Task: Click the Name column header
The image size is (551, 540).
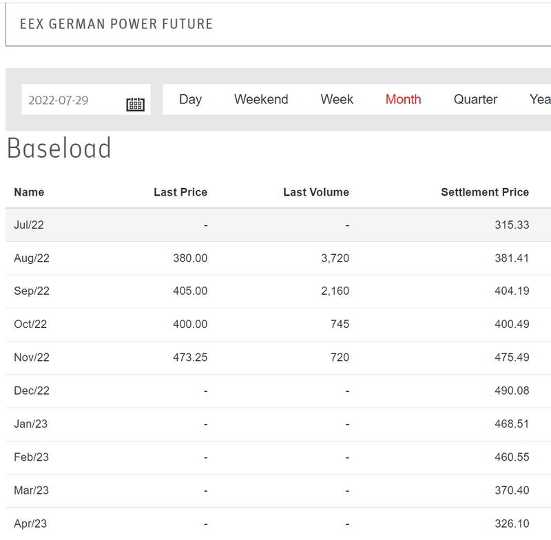Action: [29, 192]
